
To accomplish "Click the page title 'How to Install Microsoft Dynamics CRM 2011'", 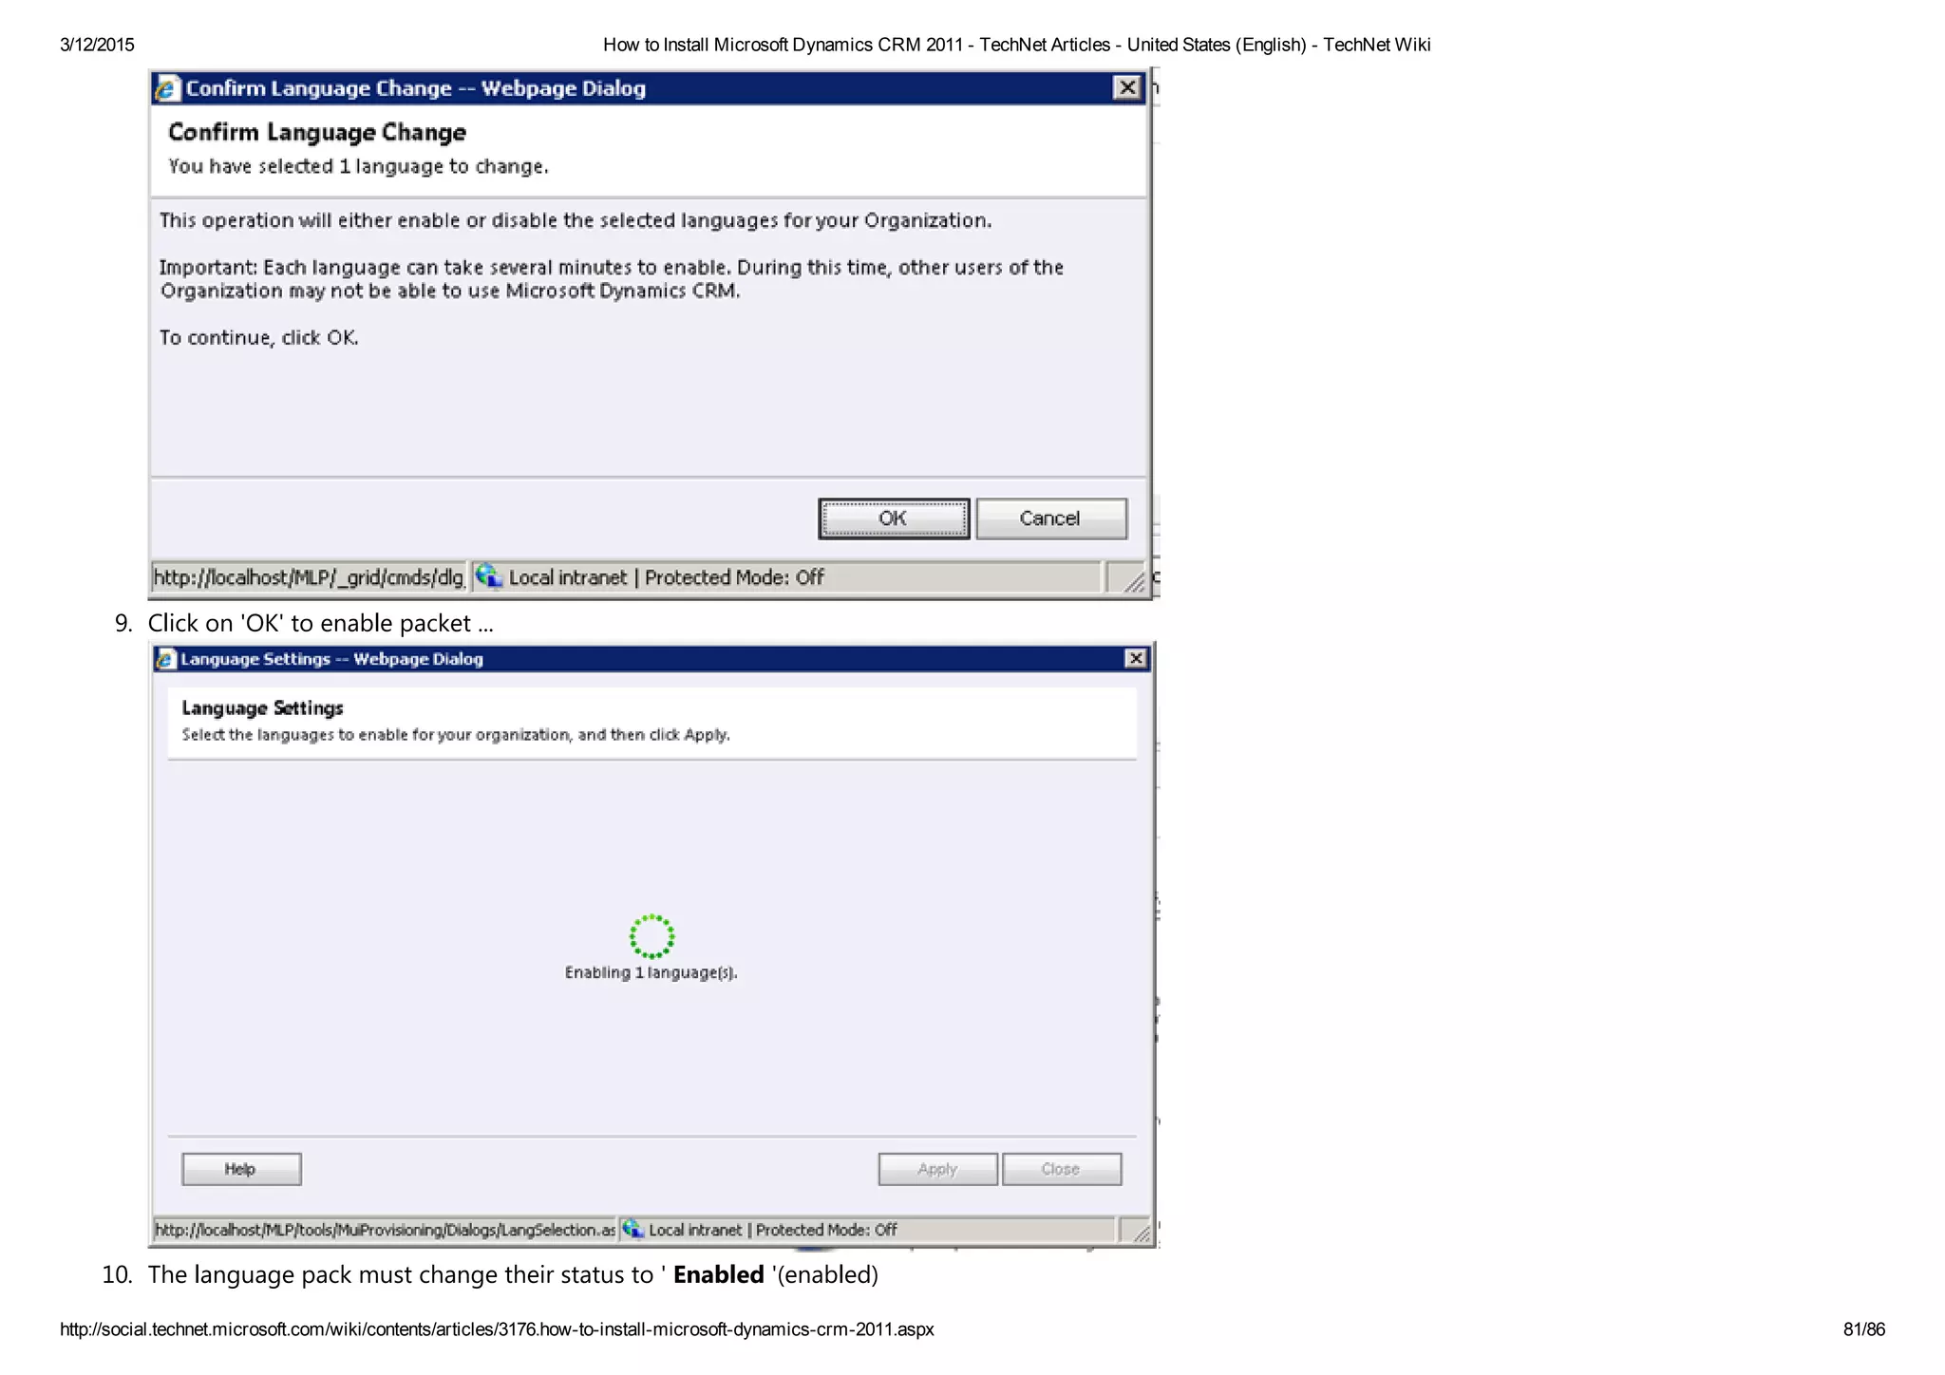I will [x=784, y=45].
